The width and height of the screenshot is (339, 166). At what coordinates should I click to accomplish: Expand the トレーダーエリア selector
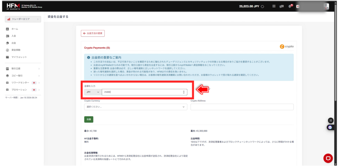[23, 19]
